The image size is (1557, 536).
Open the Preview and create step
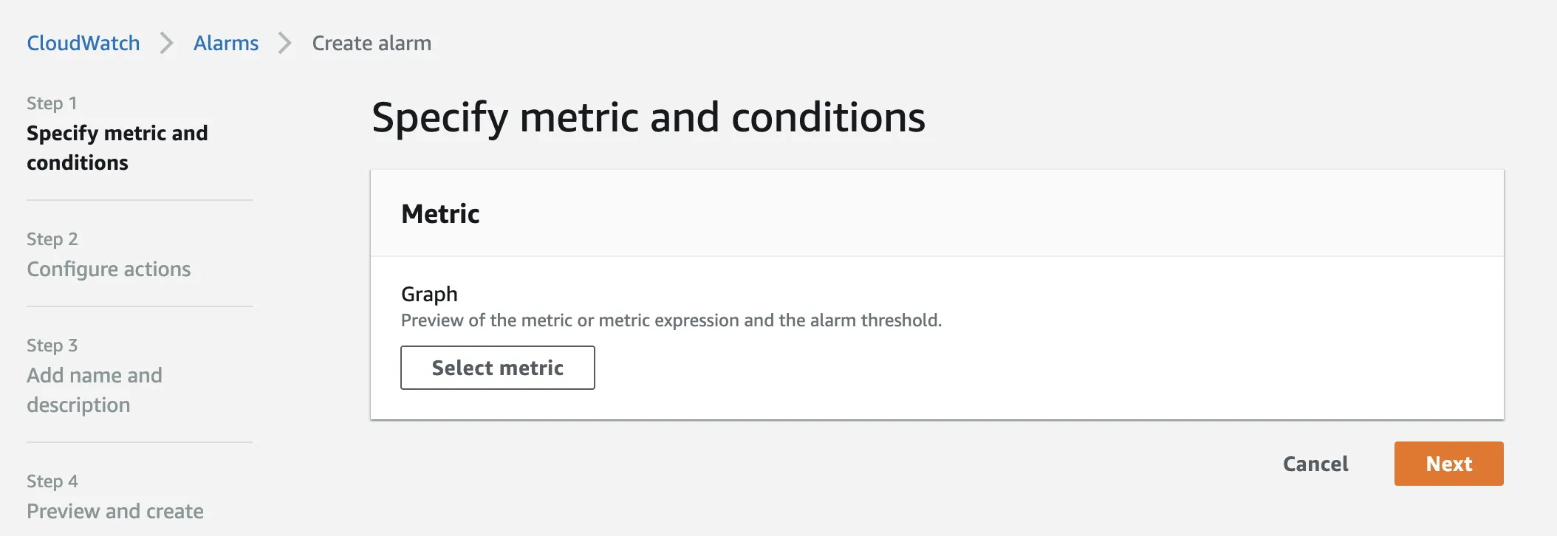115,511
